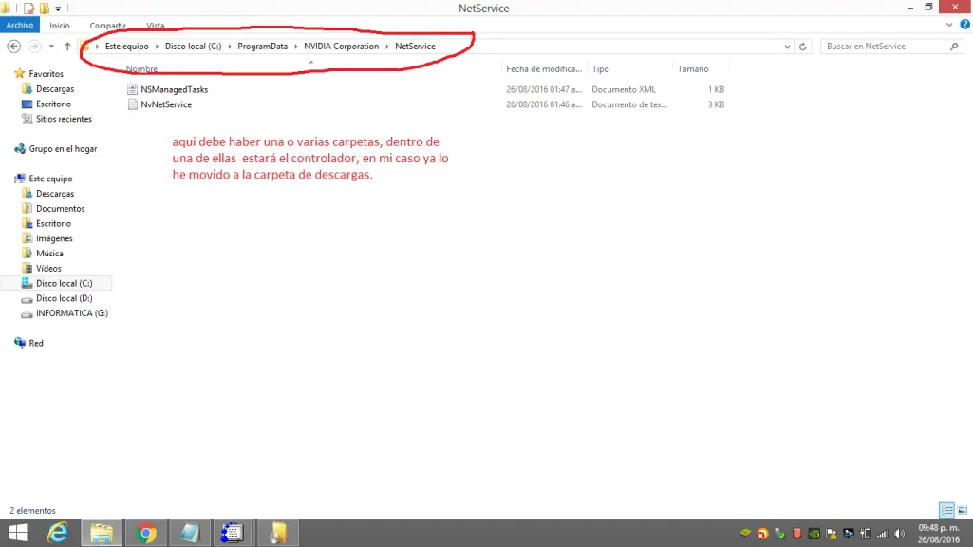Click Properties icon in quick access toolbar
The height and width of the screenshot is (547, 973).
tap(28, 8)
